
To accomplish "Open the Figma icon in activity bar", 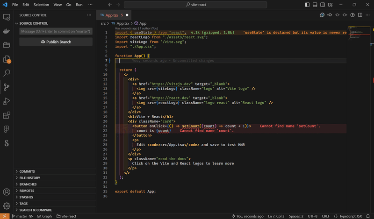I will click(7, 129).
